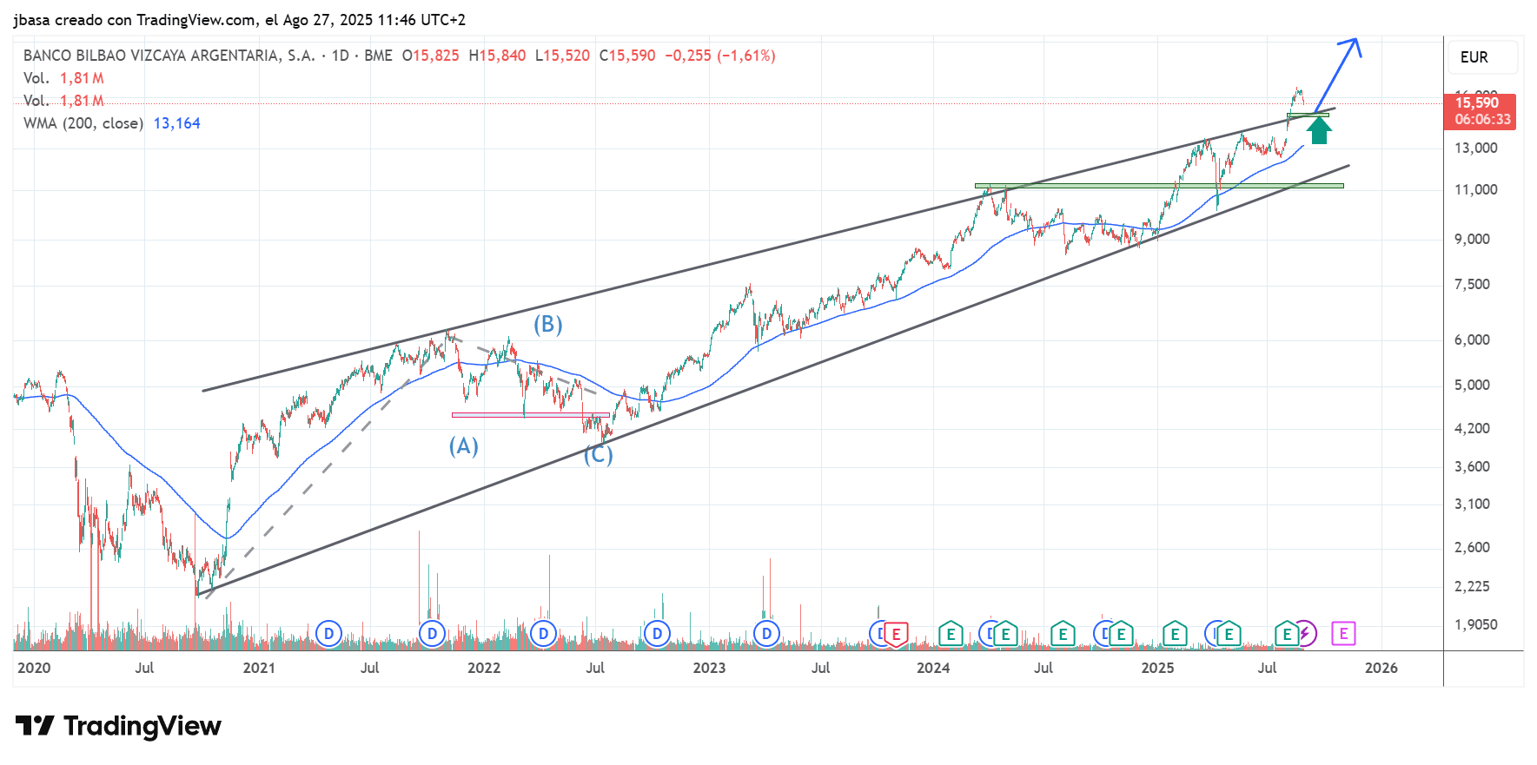The width and height of the screenshot is (1537, 765).
Task: Open the October 2021 dividend marker
Action: [432, 634]
